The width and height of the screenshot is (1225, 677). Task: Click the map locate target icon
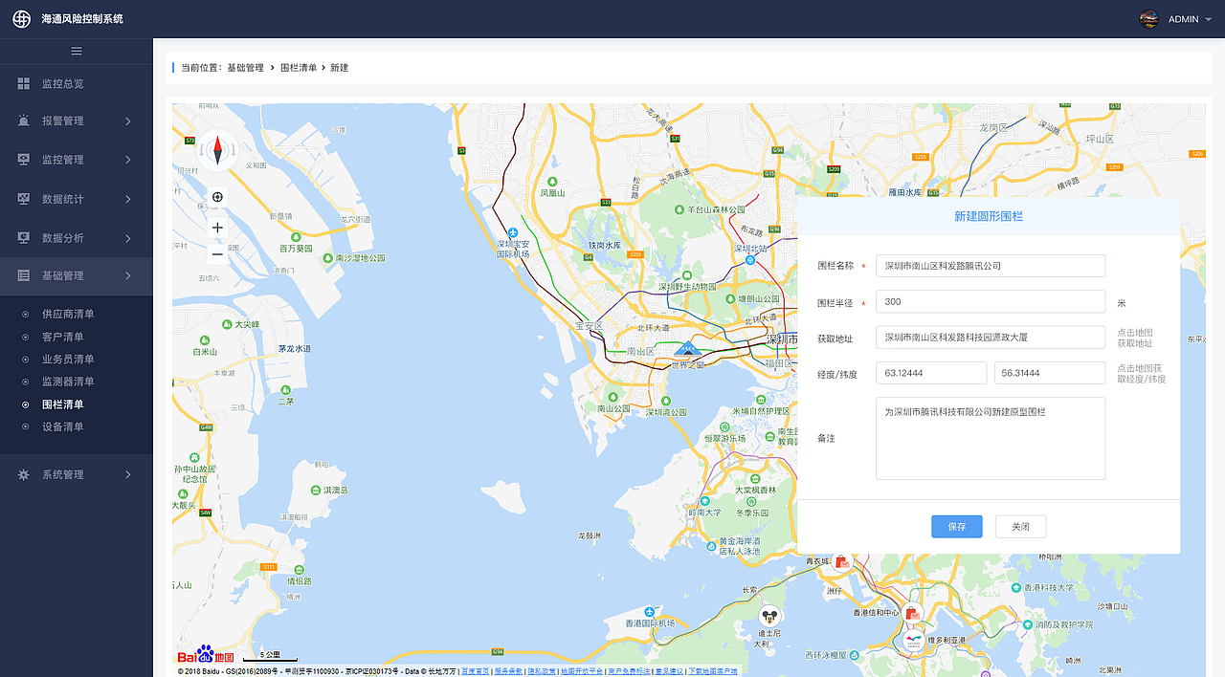(x=217, y=197)
